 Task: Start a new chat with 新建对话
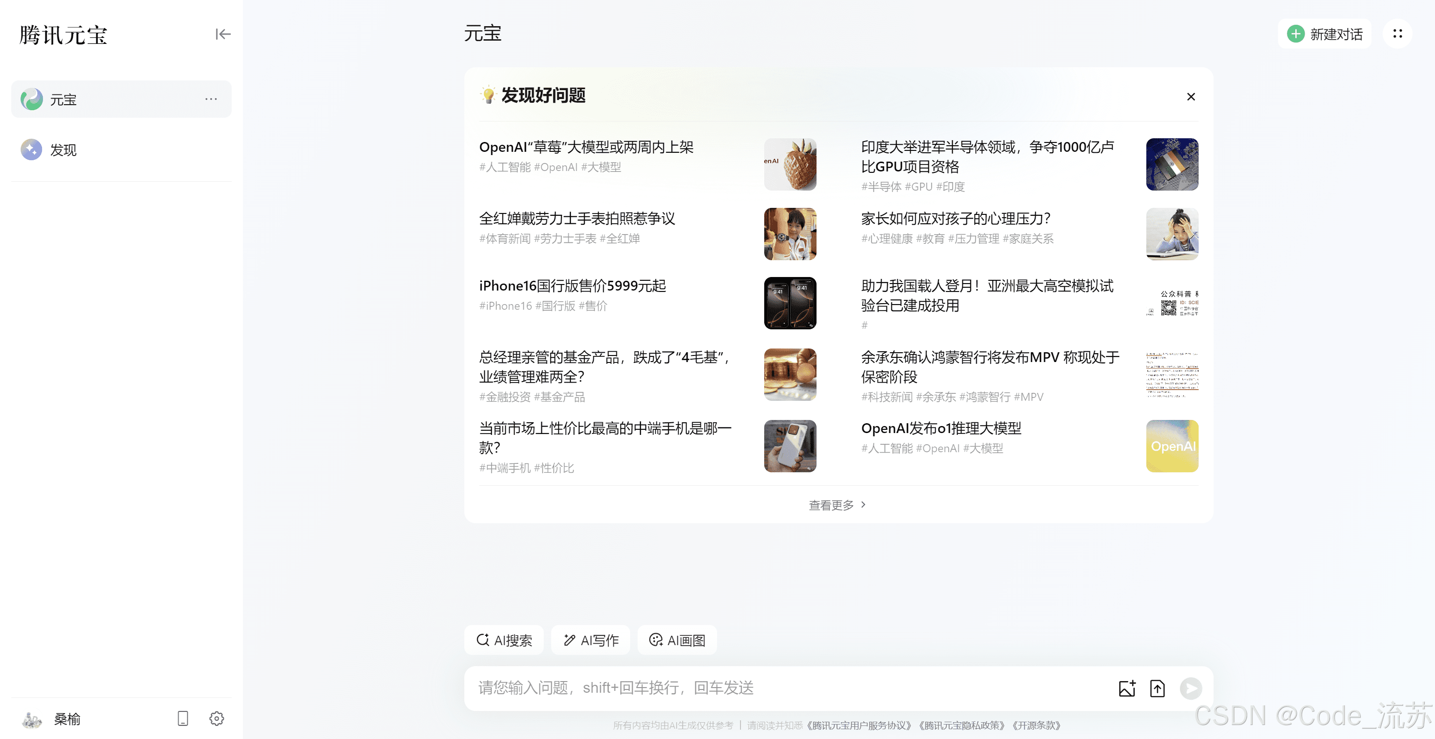coord(1324,34)
